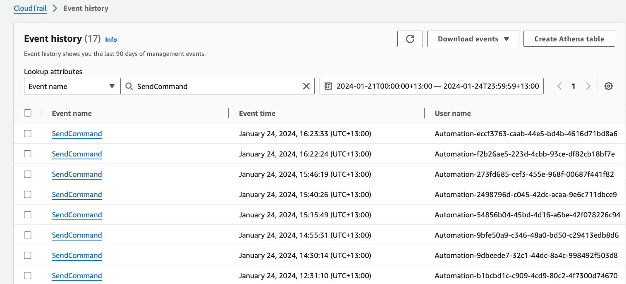Click the event time January 24, 2024, 15:15:49

point(305,215)
